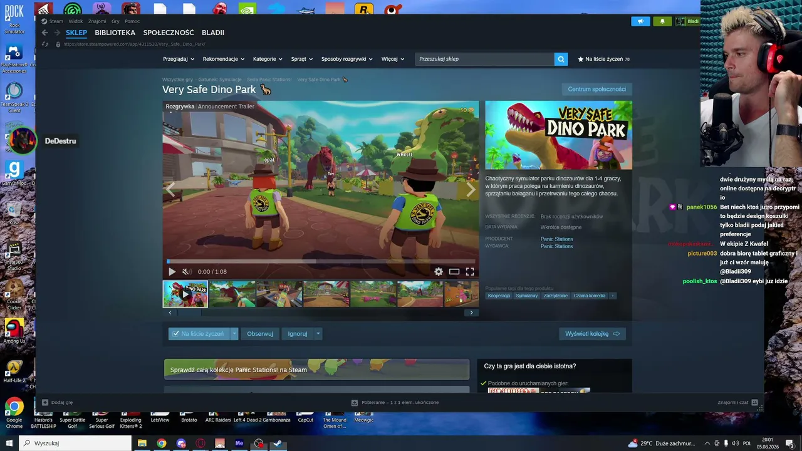802x451 pixels.
Task: Click the Ignoruj button
Action: tap(298, 334)
